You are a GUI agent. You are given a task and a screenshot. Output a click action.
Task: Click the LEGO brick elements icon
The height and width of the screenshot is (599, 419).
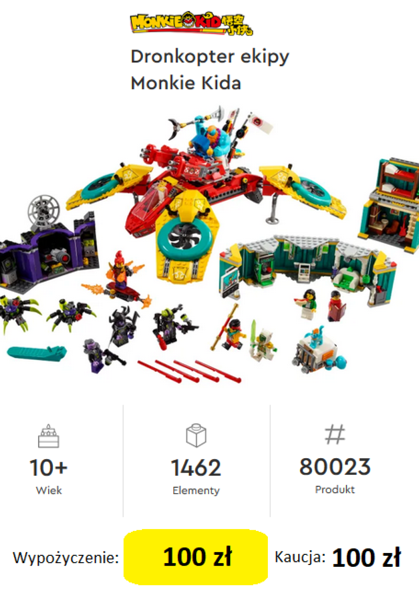pos(196,435)
